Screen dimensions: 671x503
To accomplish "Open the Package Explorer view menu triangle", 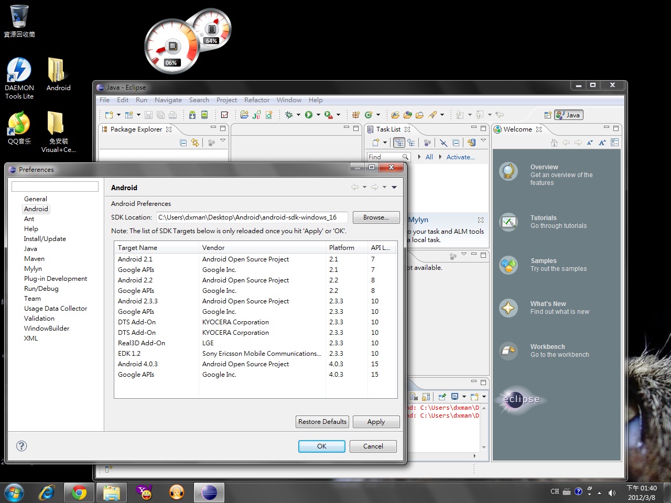I will 223,141.
